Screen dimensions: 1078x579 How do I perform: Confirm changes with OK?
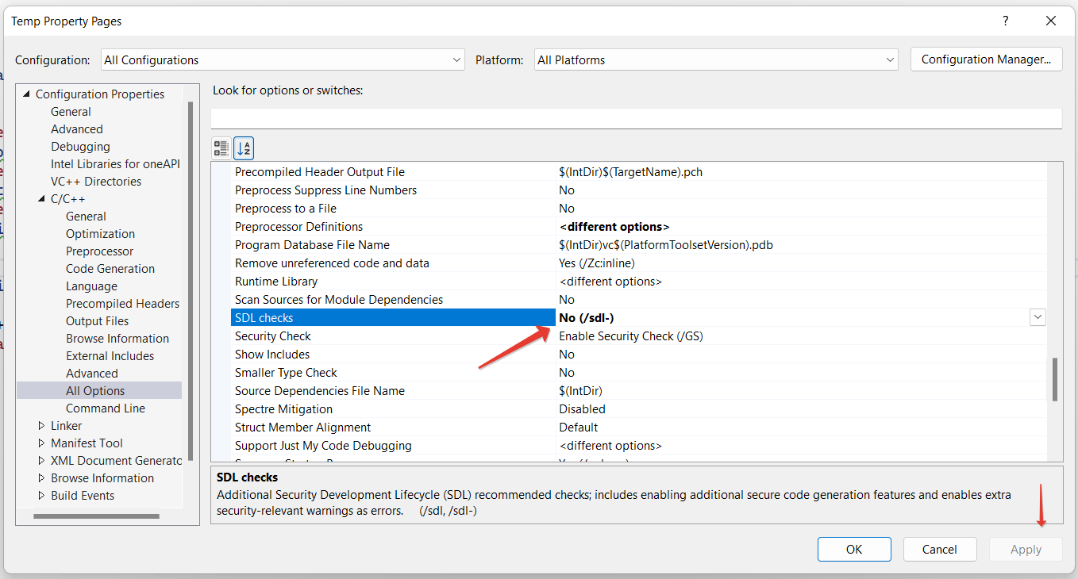[854, 549]
